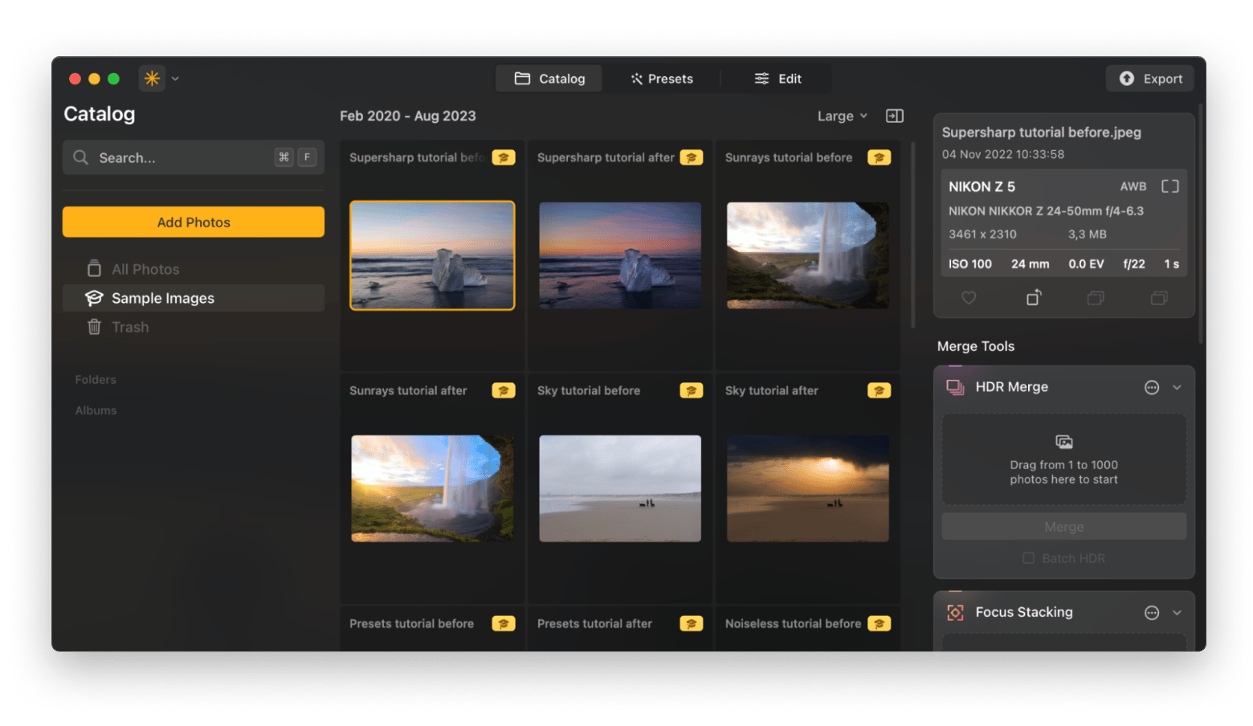Screen dimensions: 1253x726
Task: Toggle the side panel layout icon
Action: click(894, 116)
